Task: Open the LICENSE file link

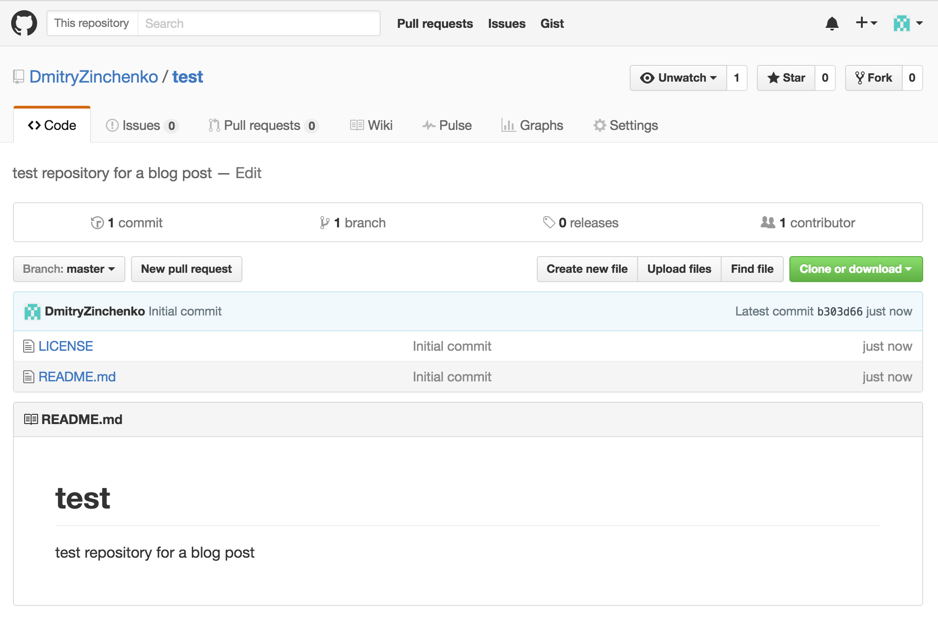Action: coord(66,346)
